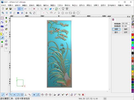
Task: Select the red color swatch in palette
Action: click(133, 35)
